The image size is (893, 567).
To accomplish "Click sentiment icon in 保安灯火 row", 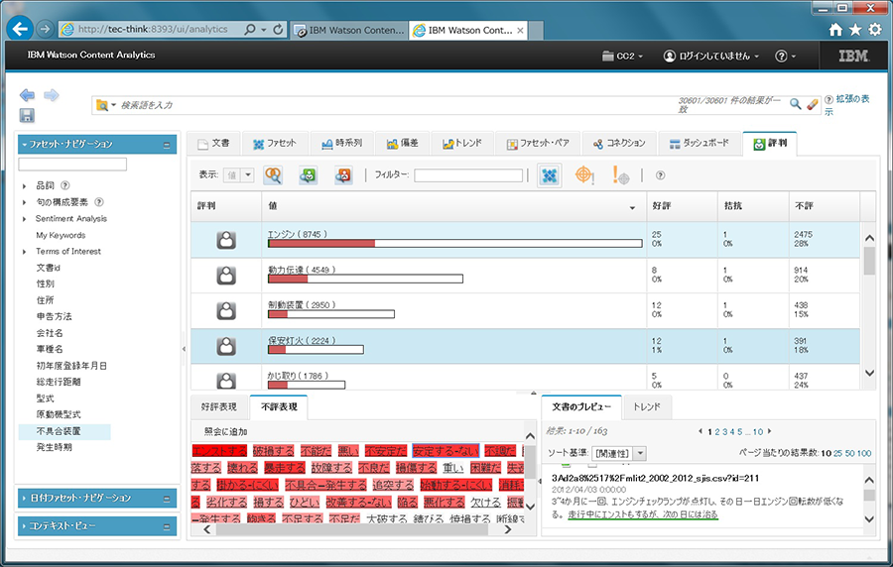I will click(226, 346).
